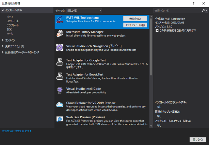This screenshot has height=145, width=209.
Task: Select Visual Studio IntelliCode entry title
Action: (84, 89)
